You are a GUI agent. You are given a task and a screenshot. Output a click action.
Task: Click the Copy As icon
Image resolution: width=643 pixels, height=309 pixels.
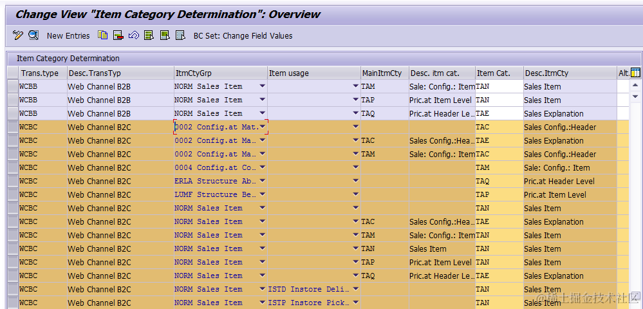102,35
